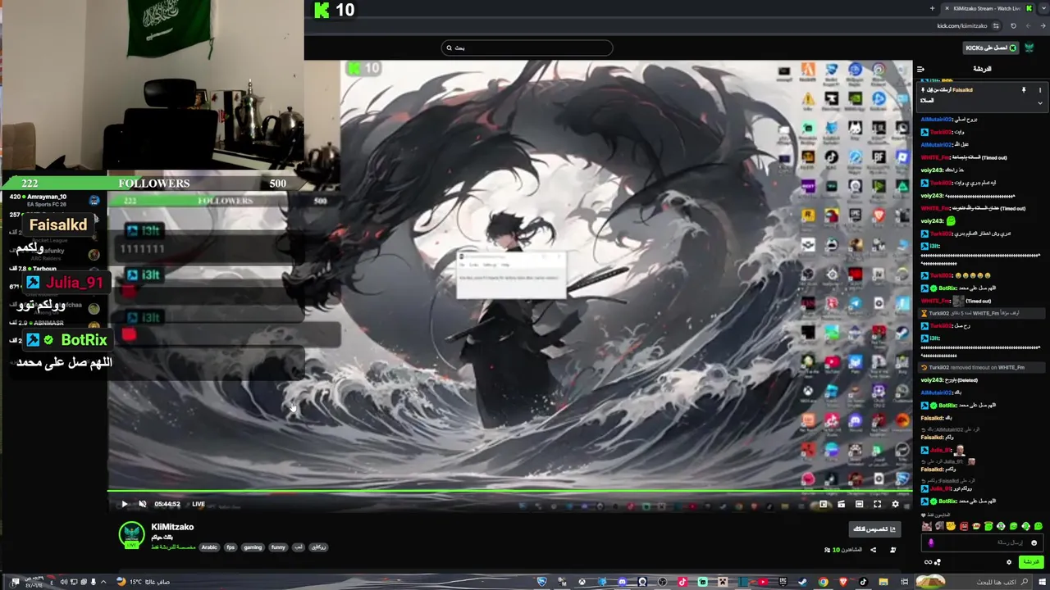Open Chrome from the taskbar
Screen dimensions: 1050x590
point(823,582)
